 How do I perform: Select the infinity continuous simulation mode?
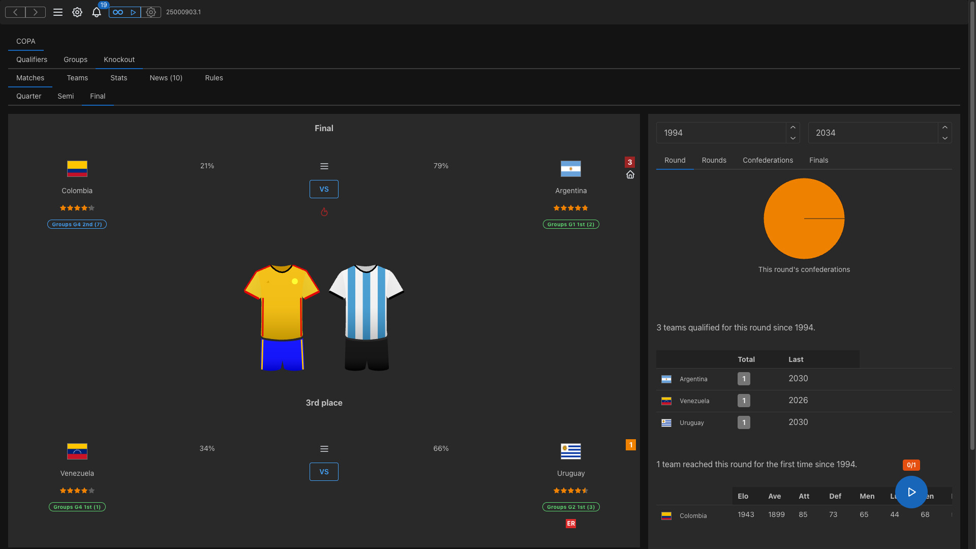(119, 12)
